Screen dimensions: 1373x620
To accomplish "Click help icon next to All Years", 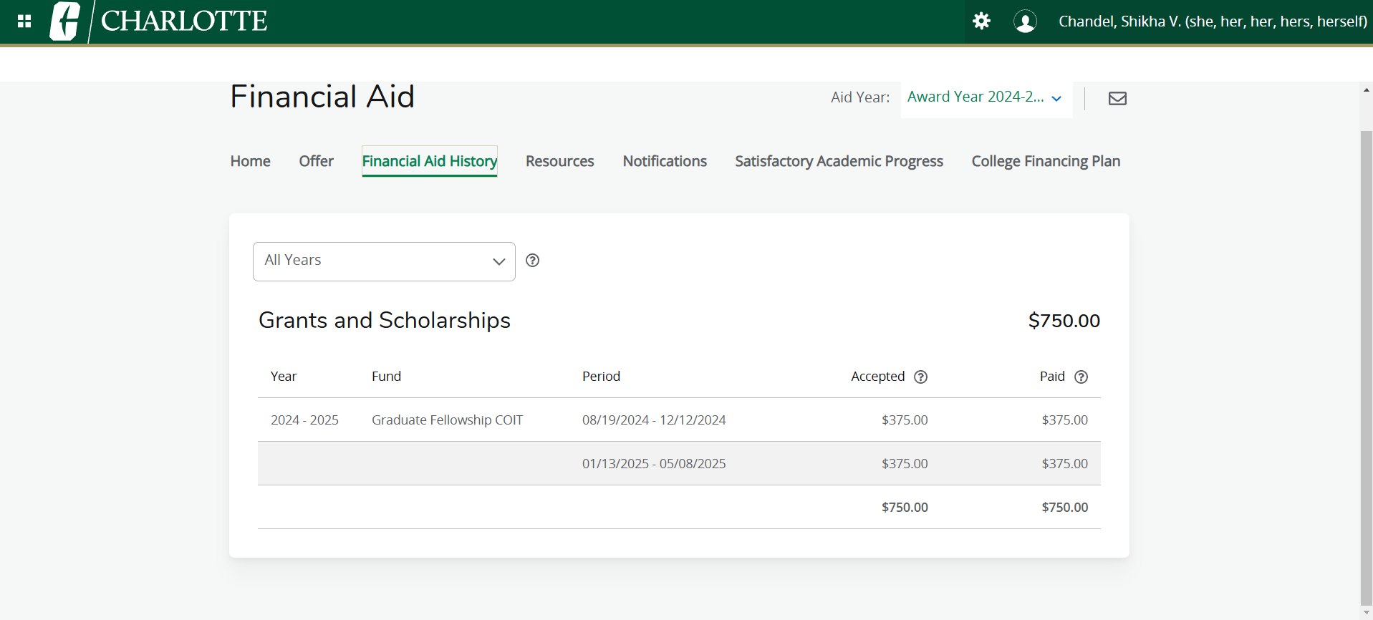I will point(532,261).
